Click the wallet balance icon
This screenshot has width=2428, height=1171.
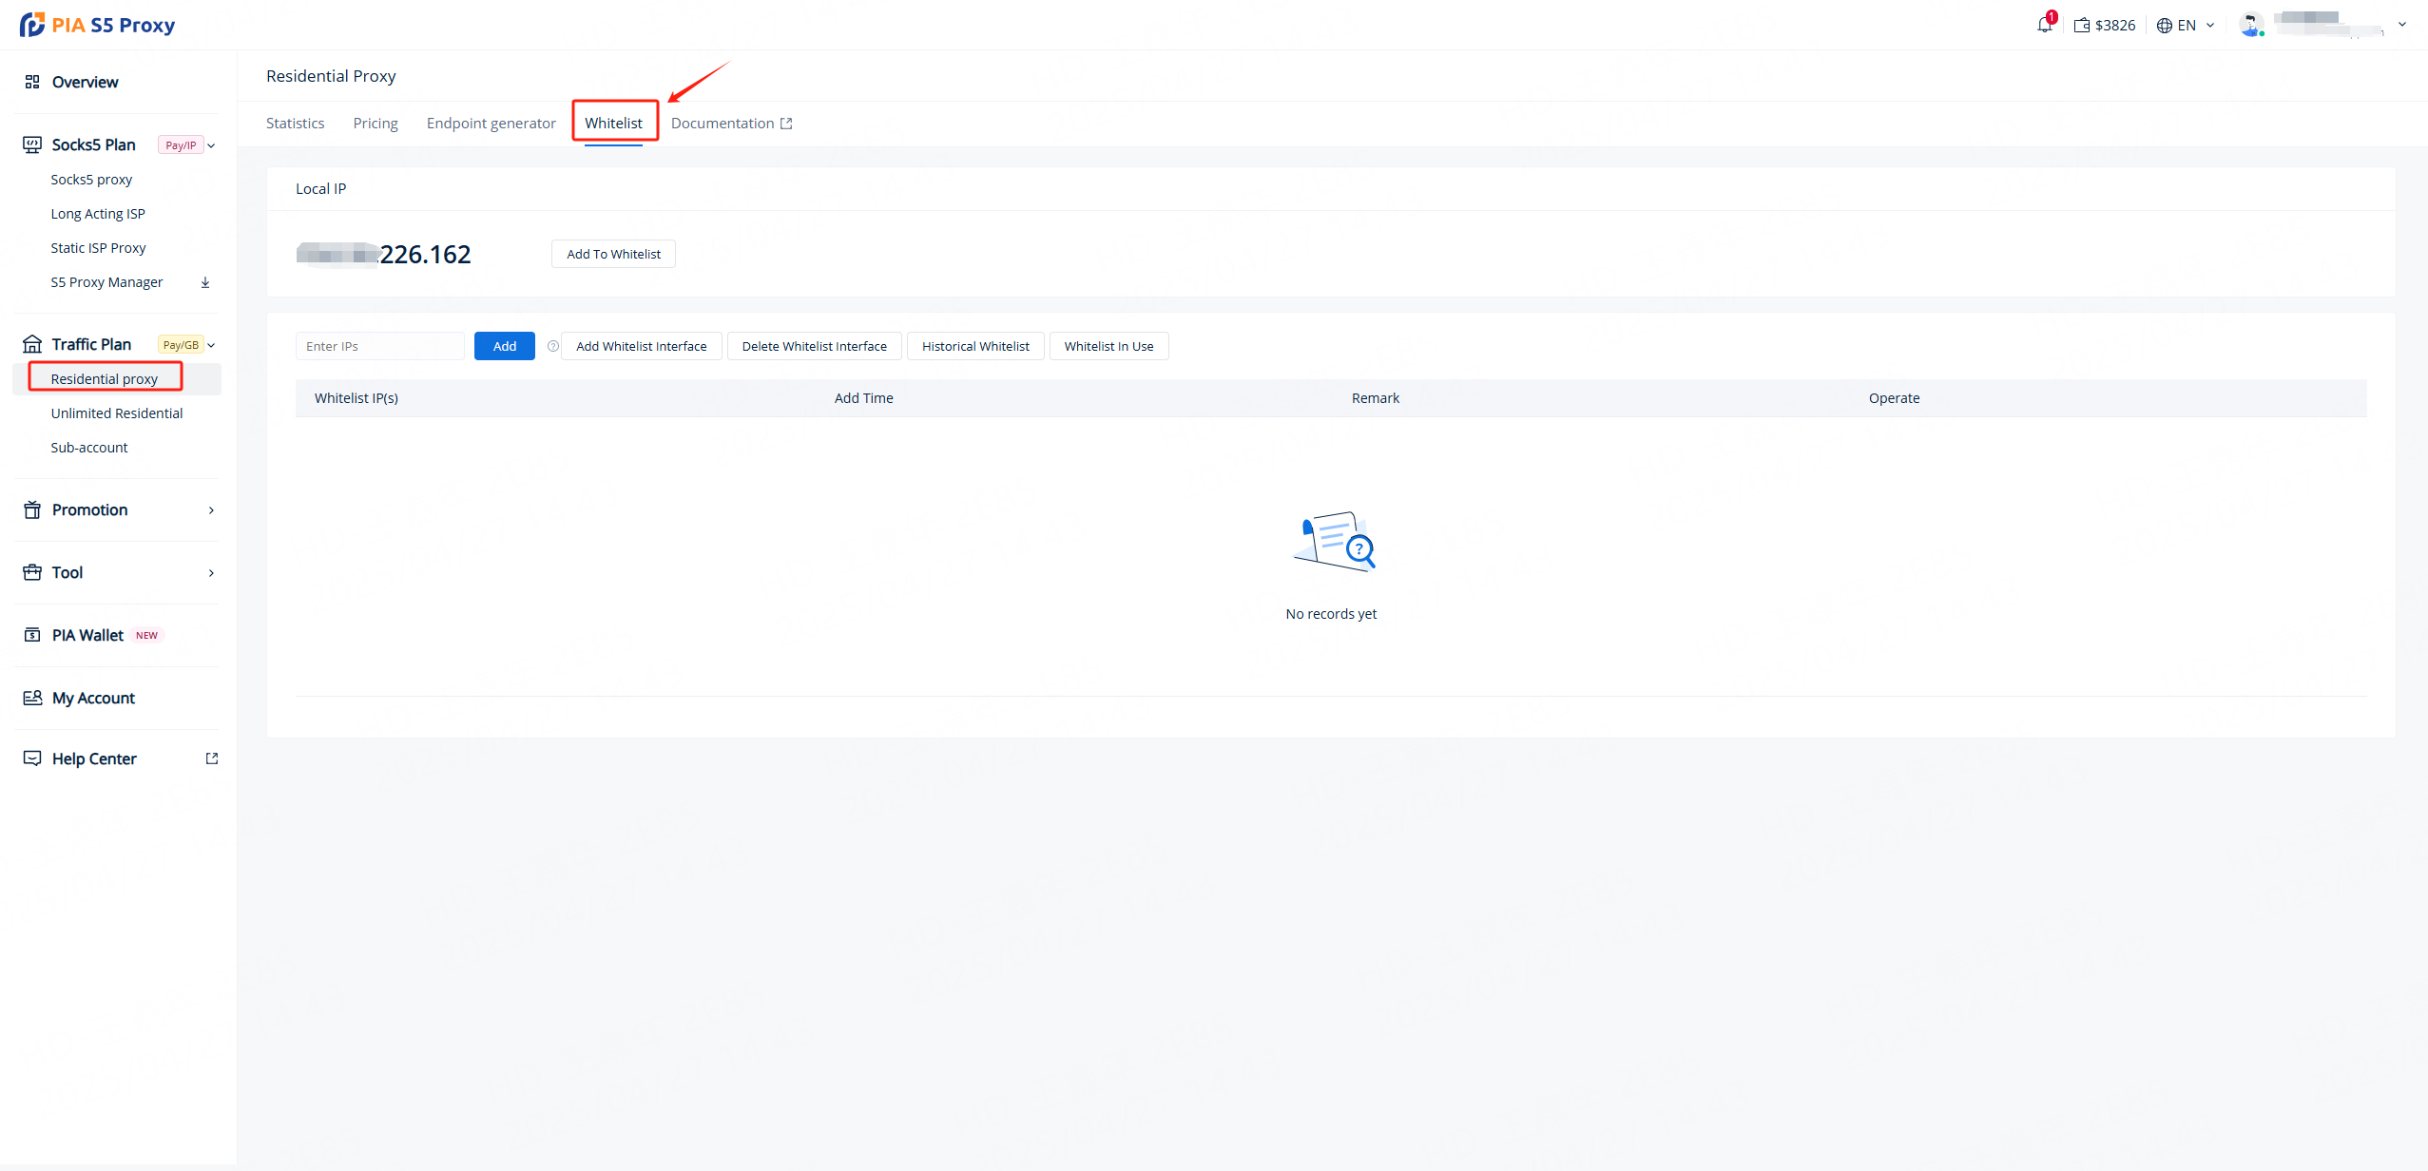(2082, 26)
